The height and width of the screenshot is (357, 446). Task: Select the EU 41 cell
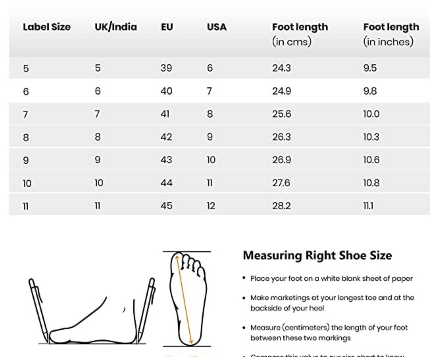[165, 114]
